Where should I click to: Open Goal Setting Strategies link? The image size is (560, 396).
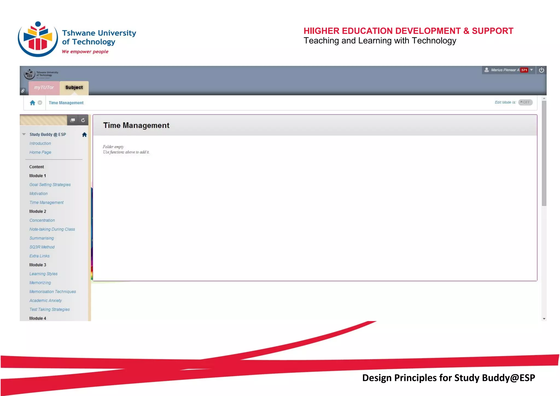[50, 185]
